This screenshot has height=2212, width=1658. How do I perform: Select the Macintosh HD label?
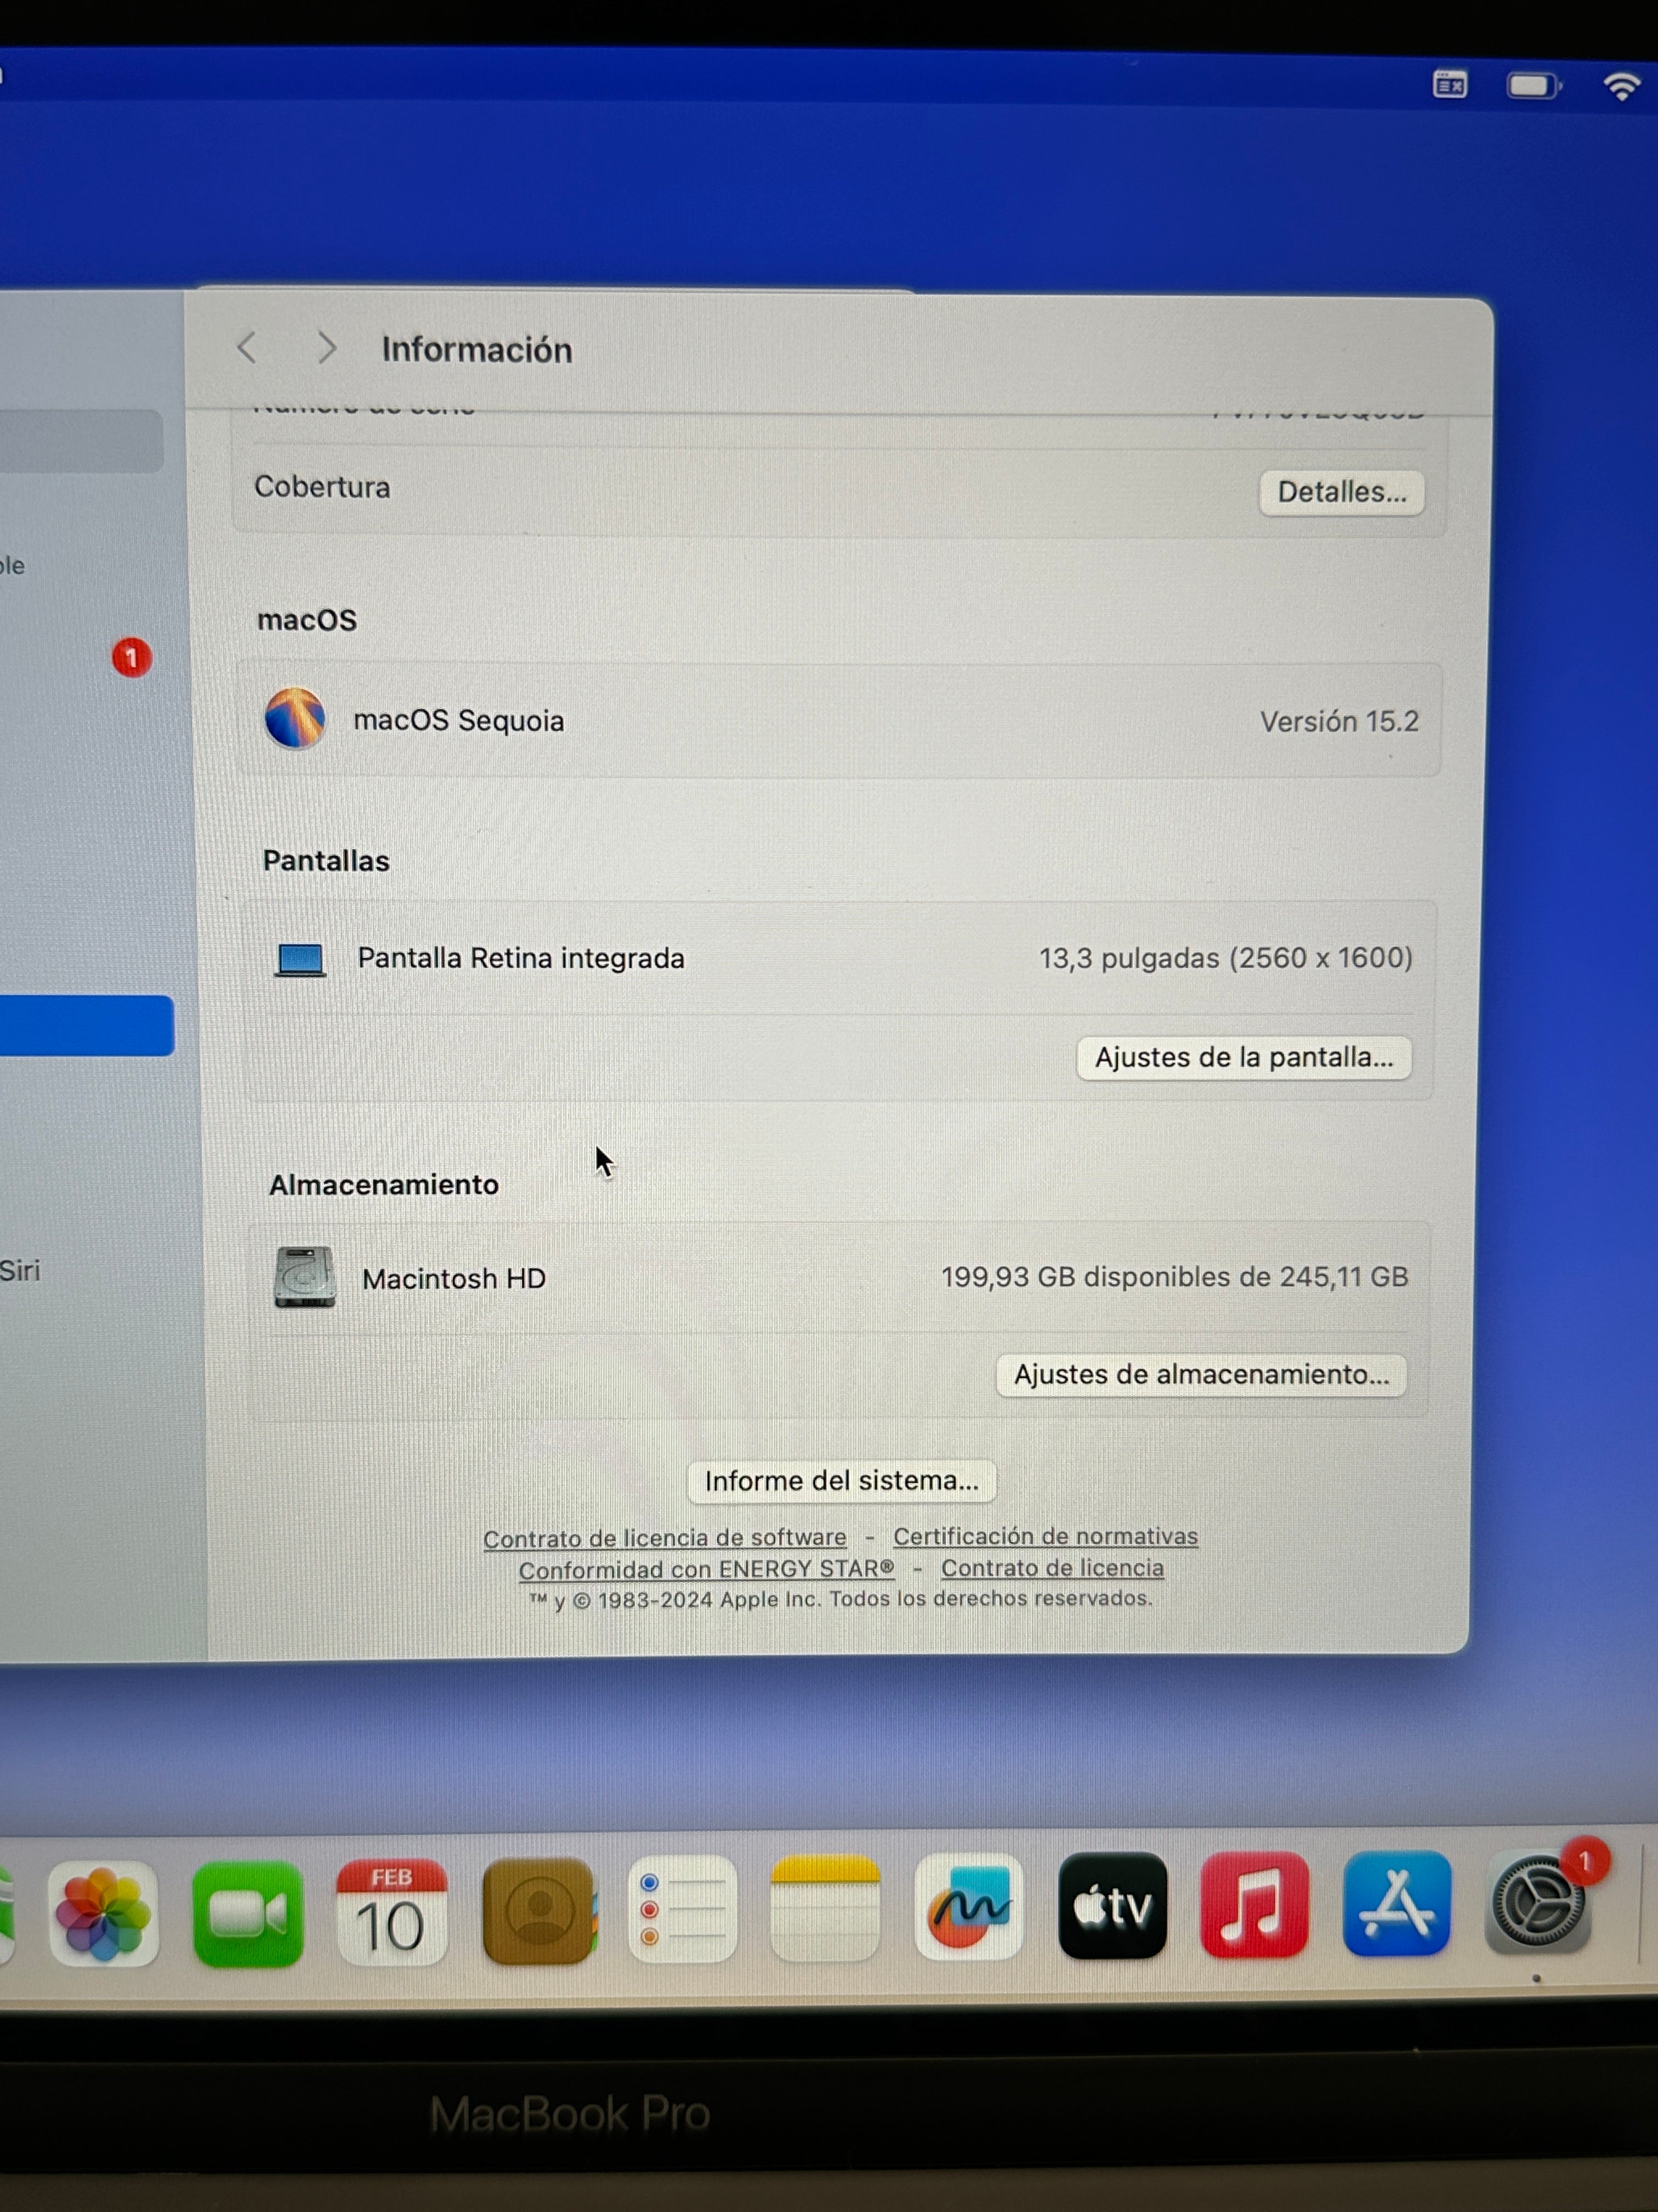point(454,1278)
